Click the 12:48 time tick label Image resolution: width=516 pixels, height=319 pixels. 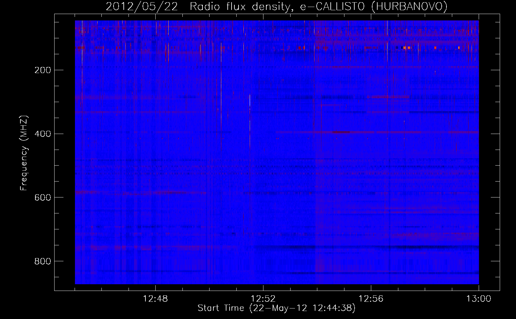click(x=155, y=299)
